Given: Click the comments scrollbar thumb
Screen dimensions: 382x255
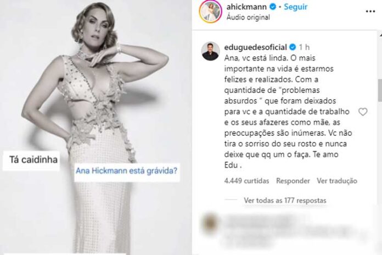Looking at the screenshot, I should pyautogui.click(x=380, y=90).
